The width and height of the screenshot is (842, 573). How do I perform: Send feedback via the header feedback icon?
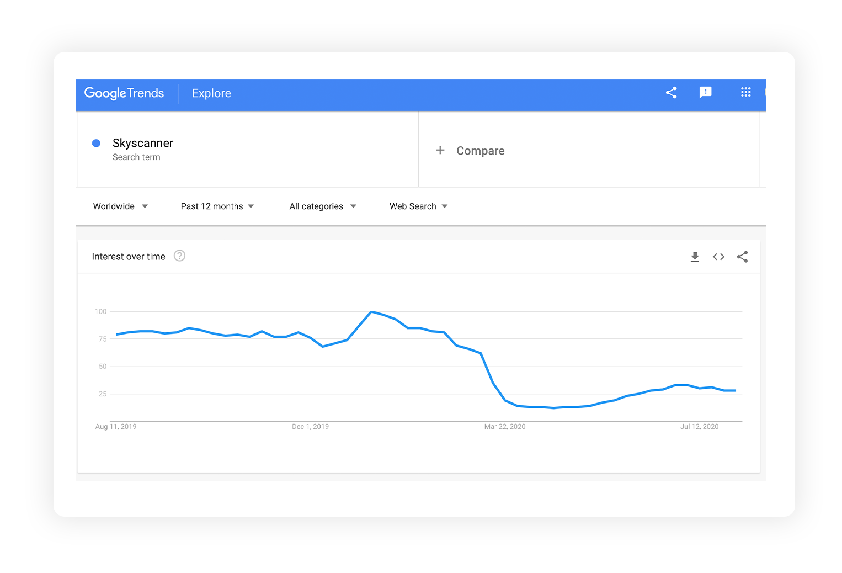705,93
